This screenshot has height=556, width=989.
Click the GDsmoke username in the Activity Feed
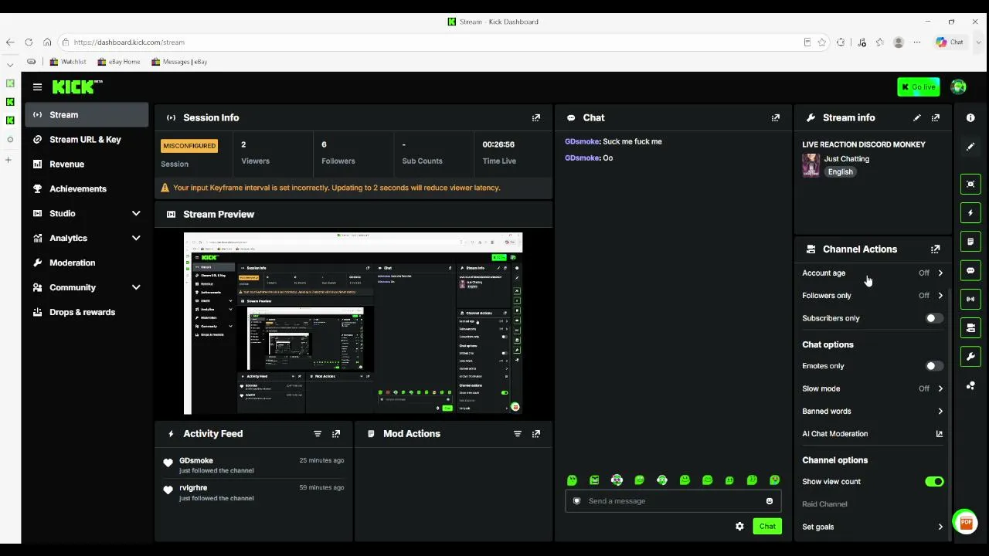195,461
